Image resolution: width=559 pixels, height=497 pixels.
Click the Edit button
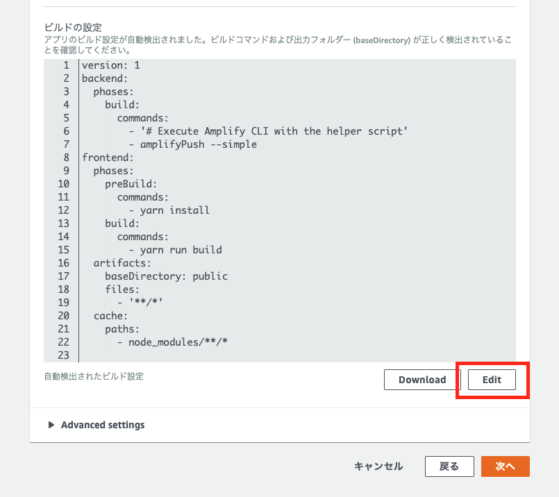coord(492,380)
